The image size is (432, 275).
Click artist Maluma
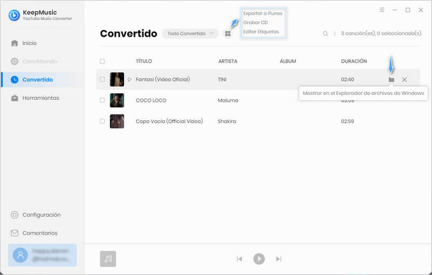(228, 100)
